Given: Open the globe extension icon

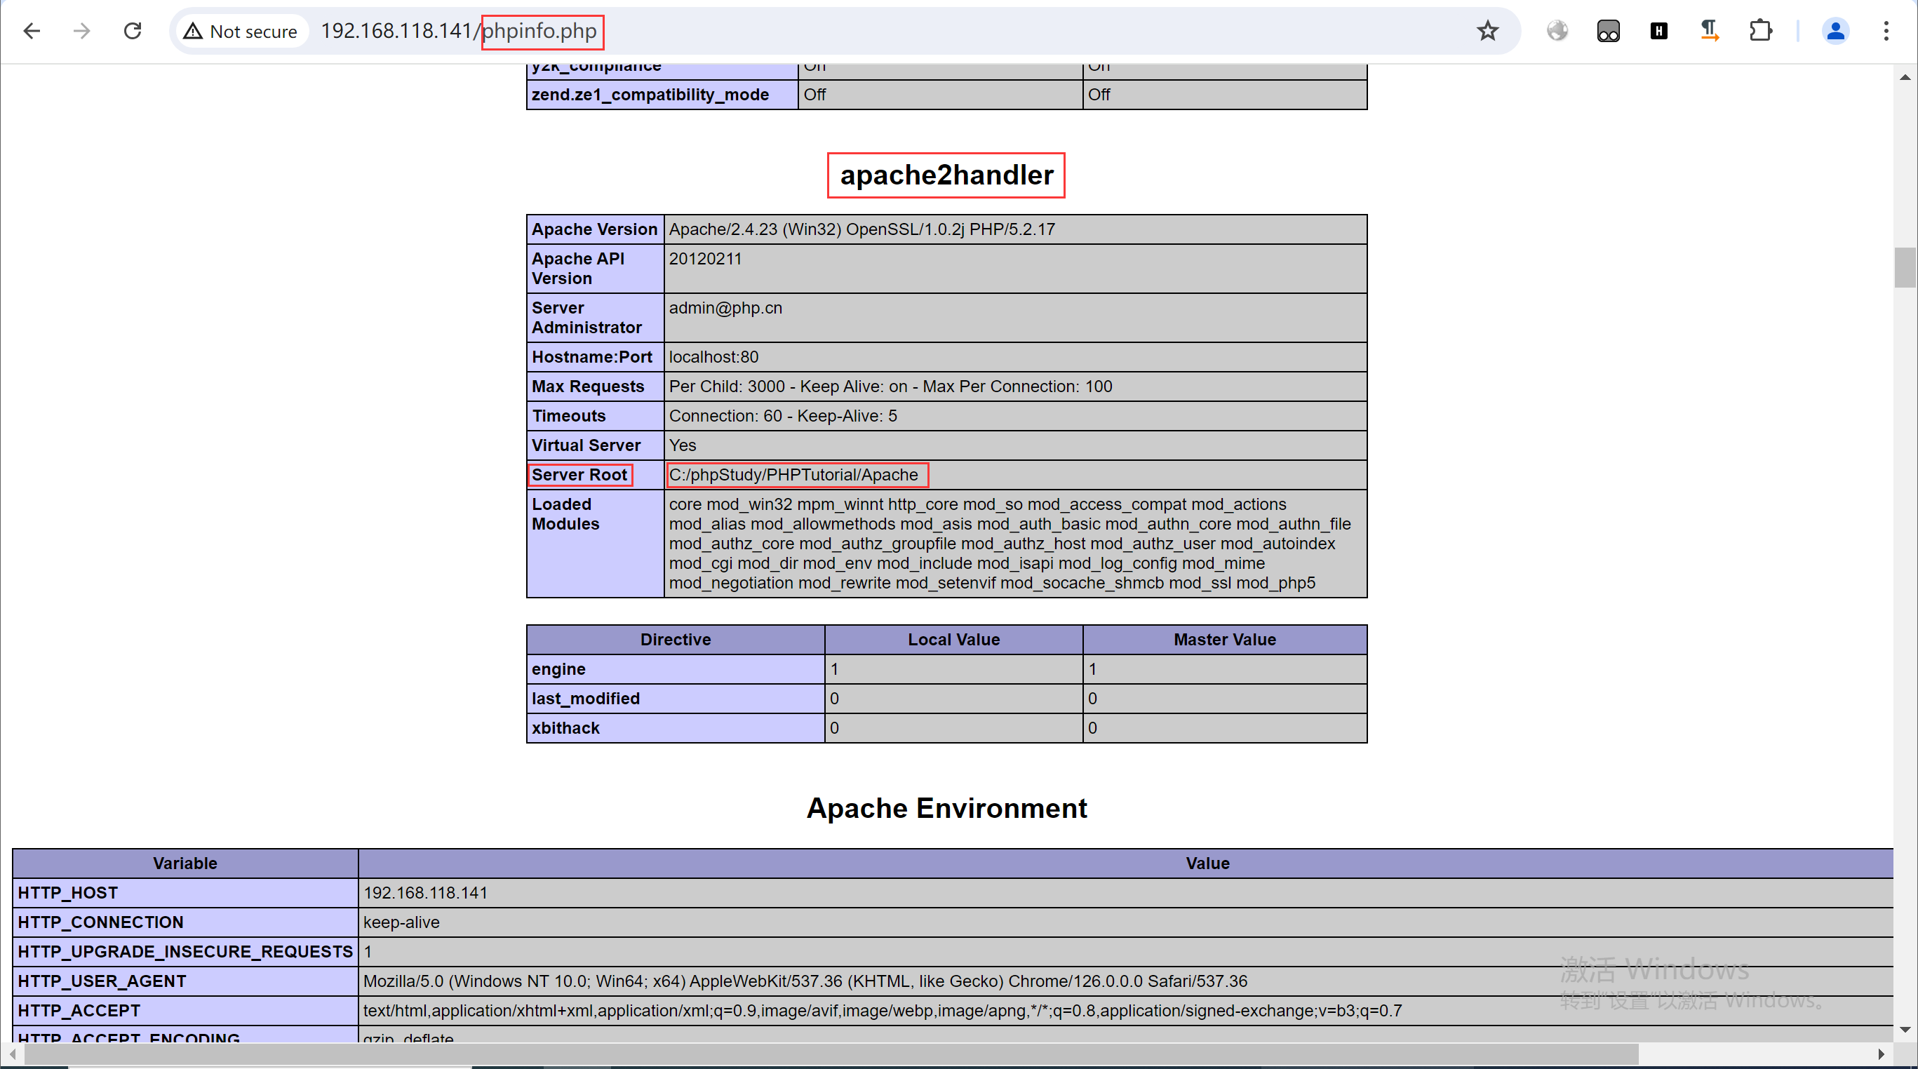Looking at the screenshot, I should point(1557,31).
